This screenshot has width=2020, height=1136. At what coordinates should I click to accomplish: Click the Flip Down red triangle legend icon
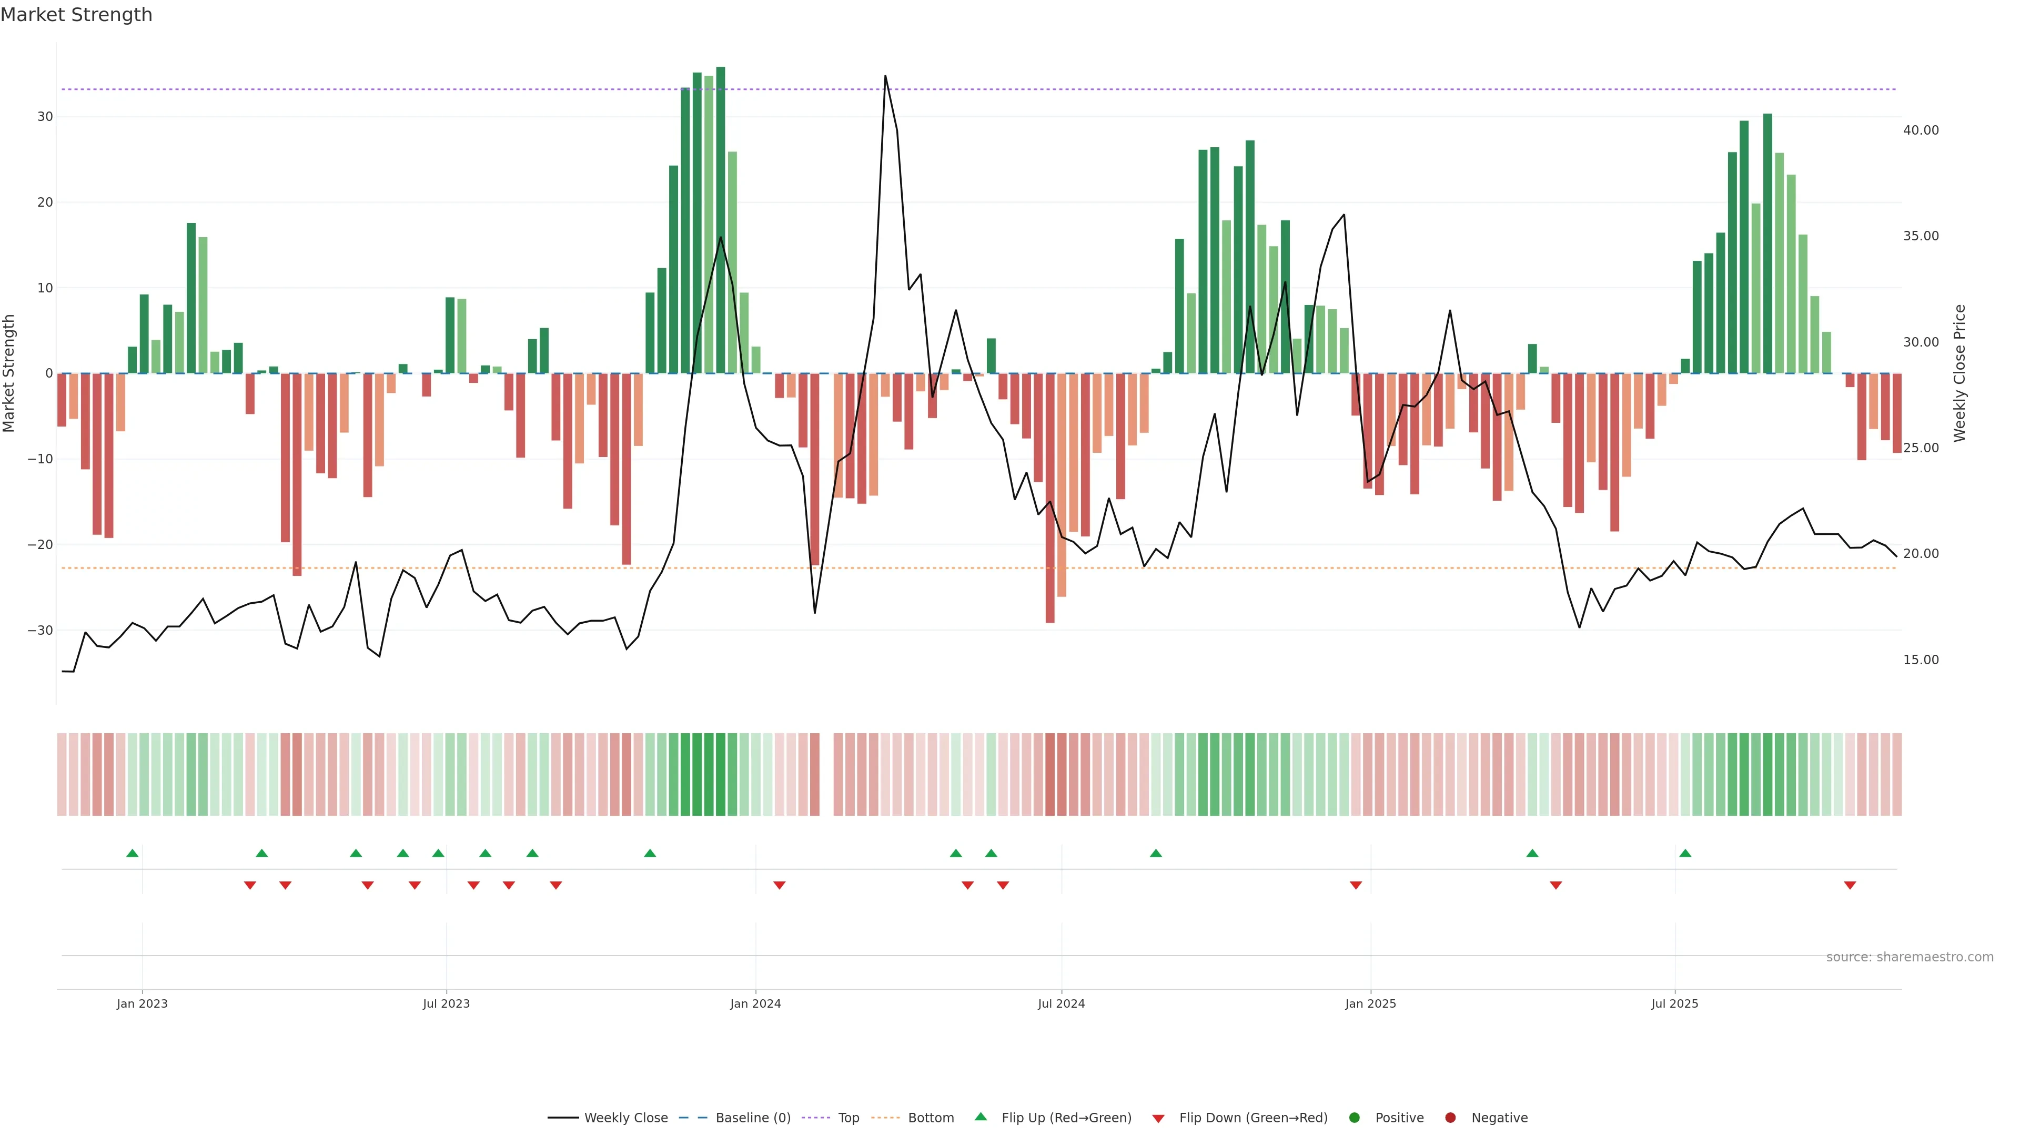coord(1158,1119)
